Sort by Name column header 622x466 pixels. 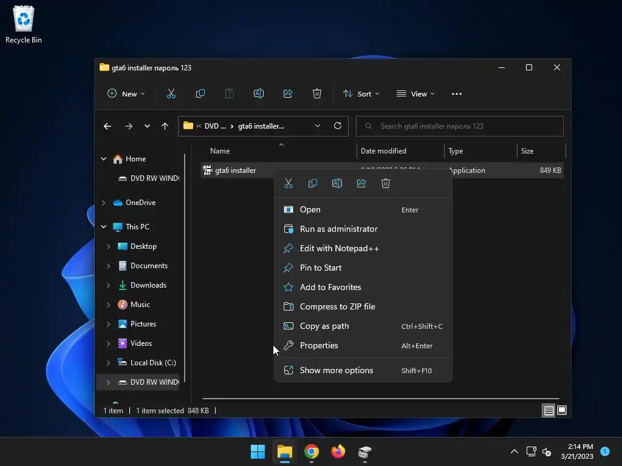(279, 151)
